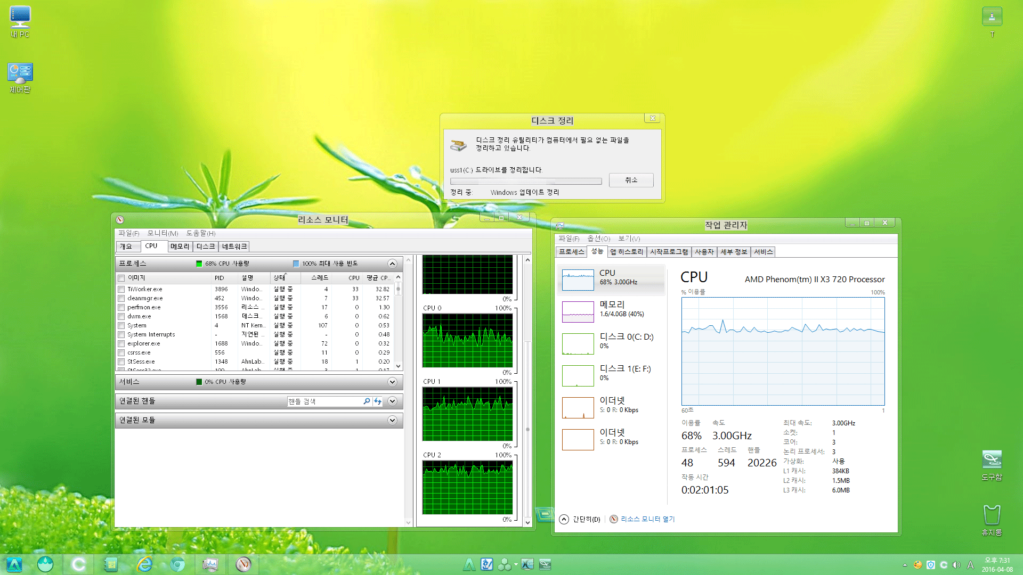Expand the 연결된 핸들 section
The image size is (1023, 575).
[x=392, y=401]
